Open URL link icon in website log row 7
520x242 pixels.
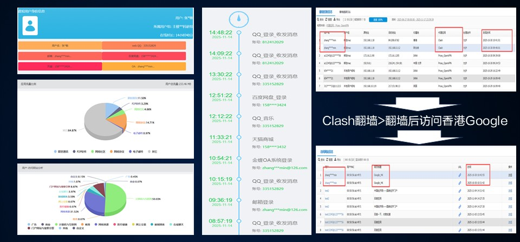pyautogui.click(x=460, y=222)
